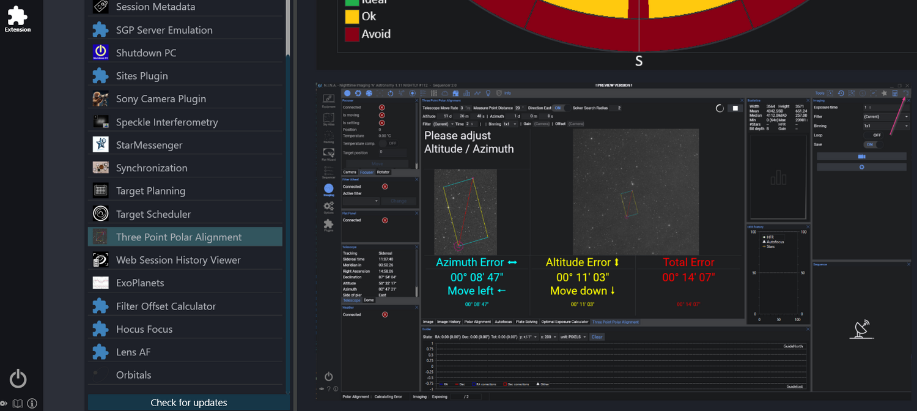Viewport: 917px width, 411px height.
Task: Select the Three Point Polar Alignment list row
Action: tap(185, 237)
